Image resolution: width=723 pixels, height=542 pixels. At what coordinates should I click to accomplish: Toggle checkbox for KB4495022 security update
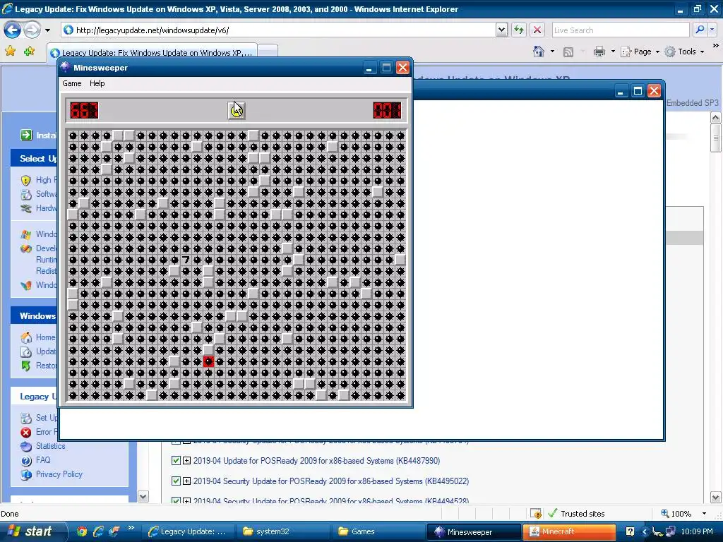pos(176,481)
